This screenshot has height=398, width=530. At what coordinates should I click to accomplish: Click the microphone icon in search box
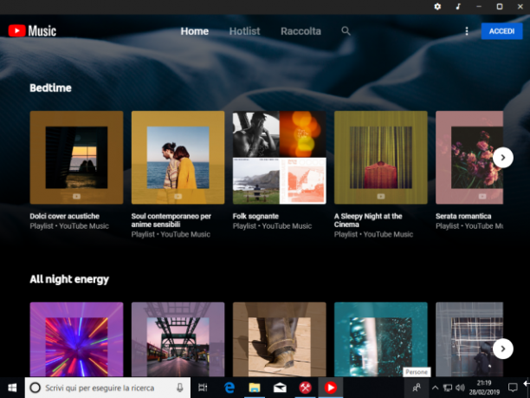click(180, 388)
